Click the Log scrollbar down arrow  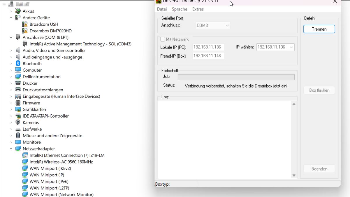click(x=294, y=175)
